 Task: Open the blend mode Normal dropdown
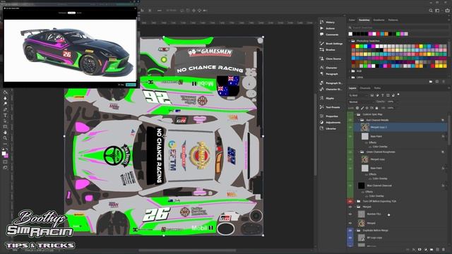pos(360,102)
